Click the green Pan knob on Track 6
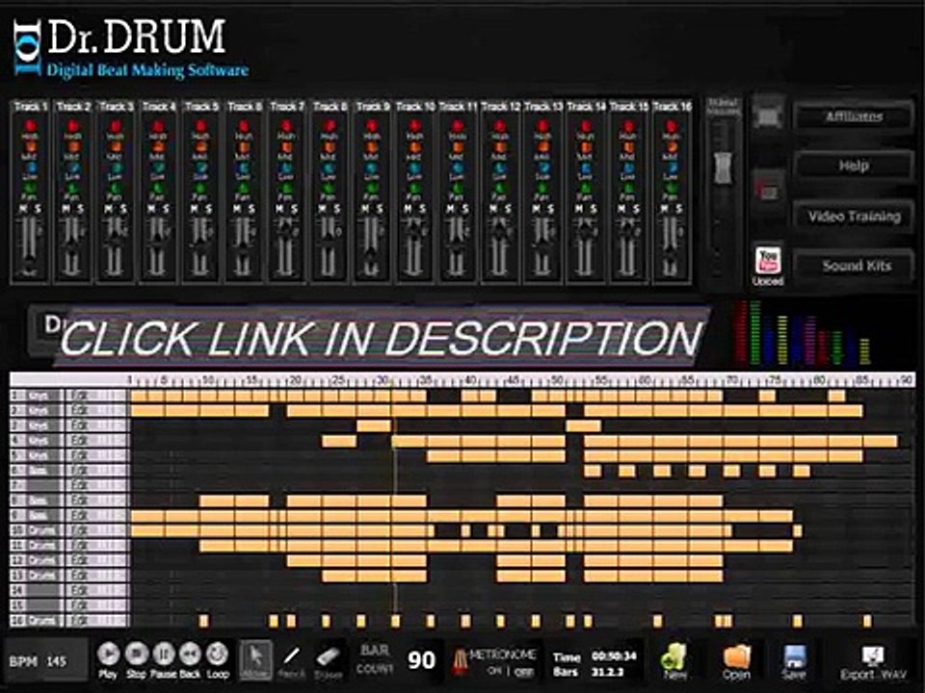 pos(244,189)
